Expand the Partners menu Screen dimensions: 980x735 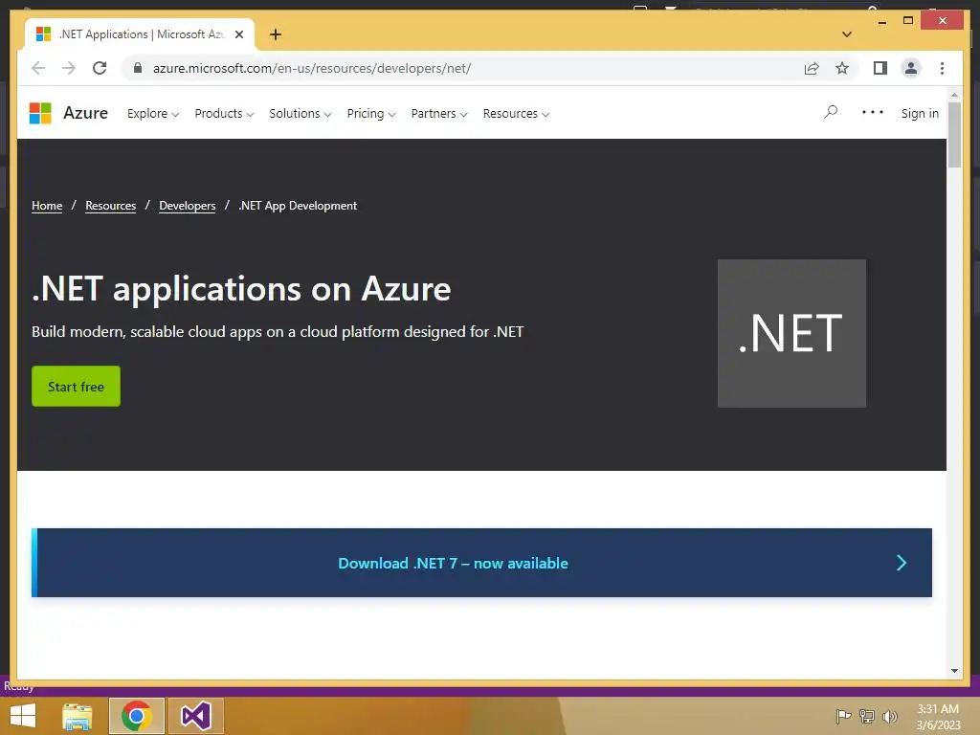[439, 114]
